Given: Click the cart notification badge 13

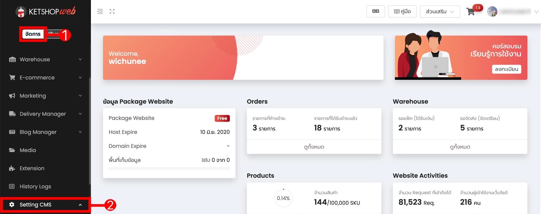Looking at the screenshot, I should click(x=478, y=8).
